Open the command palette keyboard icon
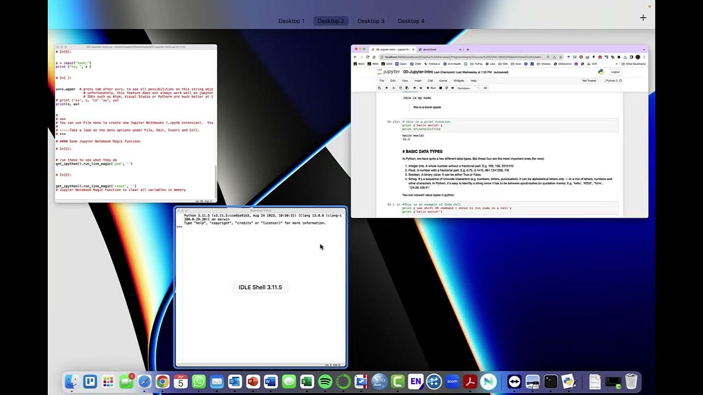Viewport: 703px width, 395px height. click(x=486, y=88)
